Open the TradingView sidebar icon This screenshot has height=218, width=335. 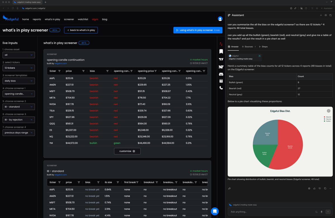[x=221, y=59]
